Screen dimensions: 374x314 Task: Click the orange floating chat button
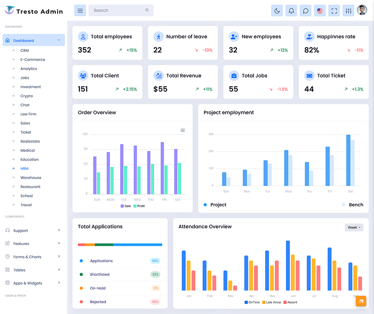(x=361, y=301)
